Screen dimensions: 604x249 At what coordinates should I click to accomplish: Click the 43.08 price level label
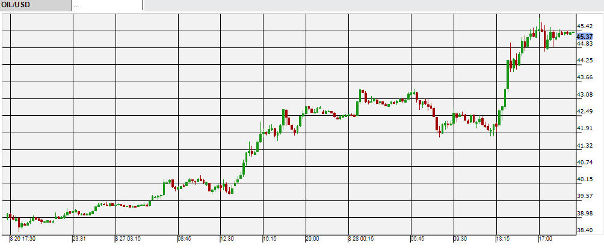tap(585, 95)
